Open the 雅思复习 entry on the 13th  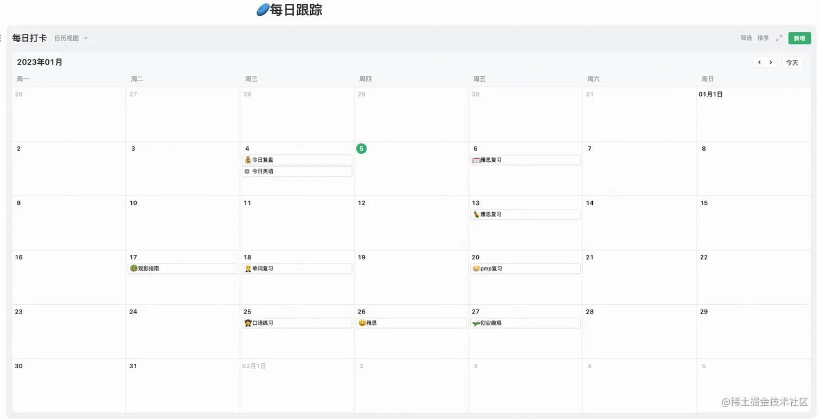click(525, 214)
